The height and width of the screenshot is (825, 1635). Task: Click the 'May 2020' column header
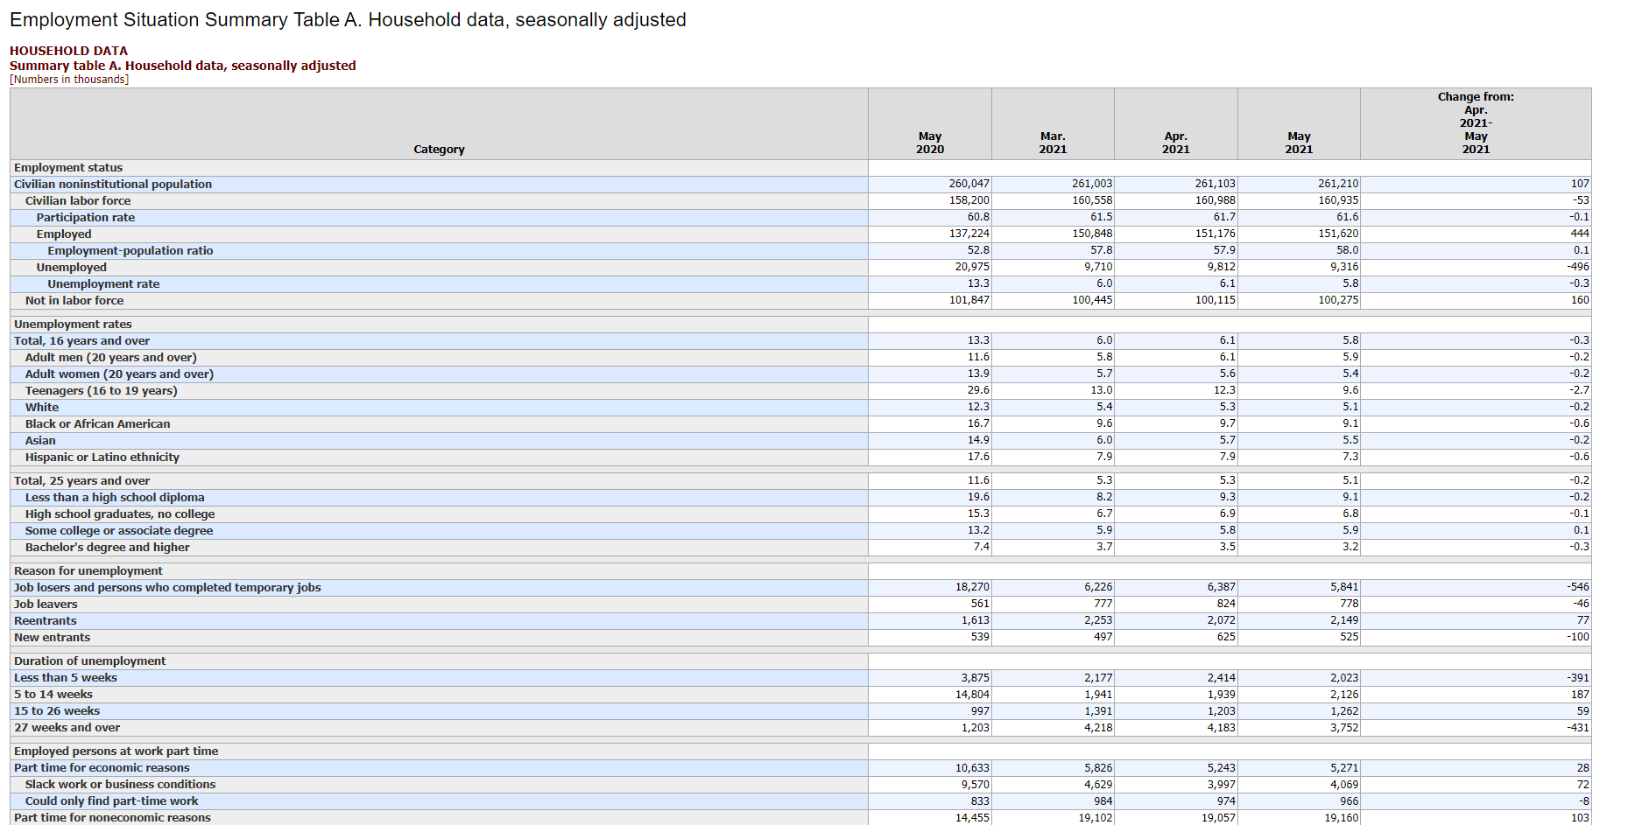point(930,143)
